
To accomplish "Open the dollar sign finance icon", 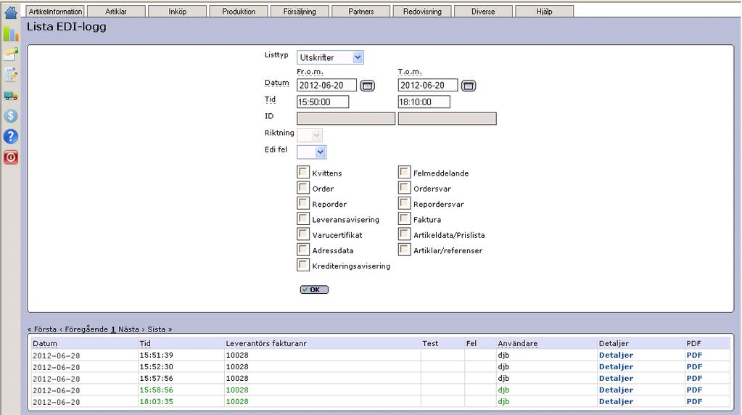I will click(10, 116).
